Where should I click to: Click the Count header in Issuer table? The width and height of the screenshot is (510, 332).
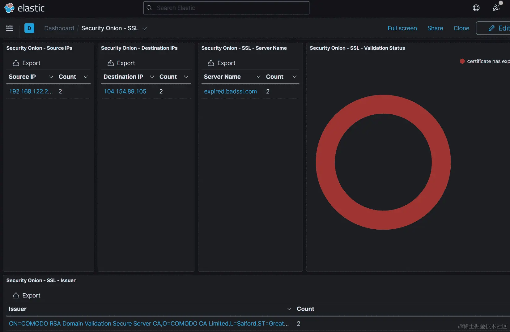coord(305,309)
